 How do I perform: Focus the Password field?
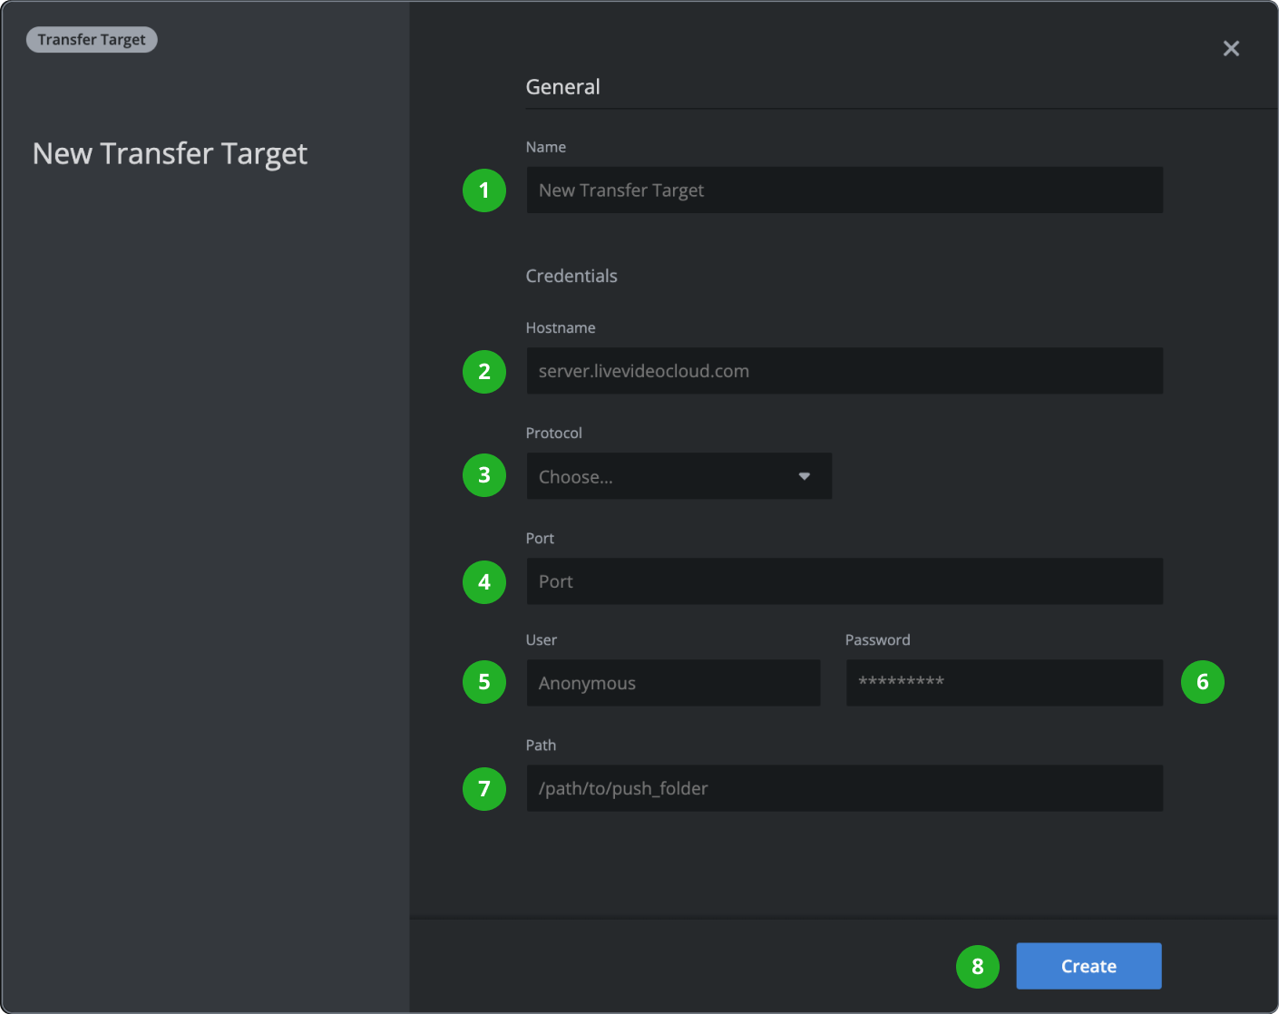(1003, 683)
